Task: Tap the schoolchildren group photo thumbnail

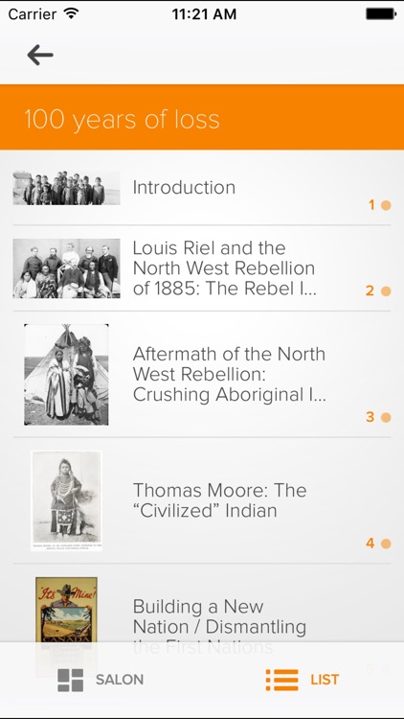Action: [66, 188]
